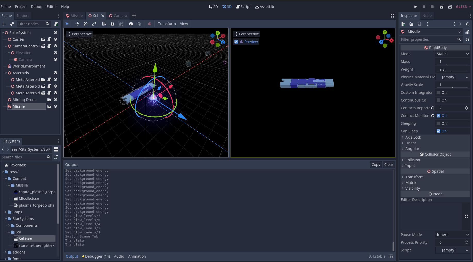Clear the output log
Viewport: 473px width, 262px height.
pyautogui.click(x=389, y=165)
